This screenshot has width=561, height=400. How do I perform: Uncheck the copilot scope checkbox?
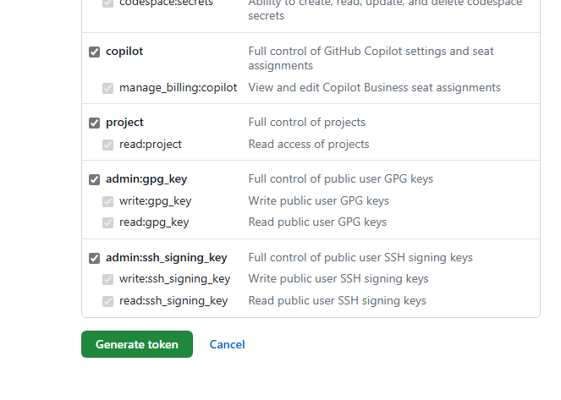95,52
